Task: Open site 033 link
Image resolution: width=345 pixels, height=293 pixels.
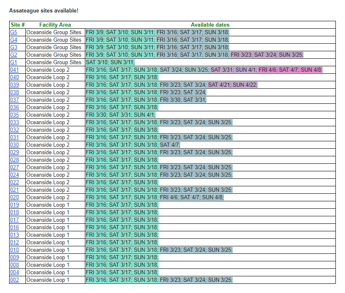Action: 14,122
